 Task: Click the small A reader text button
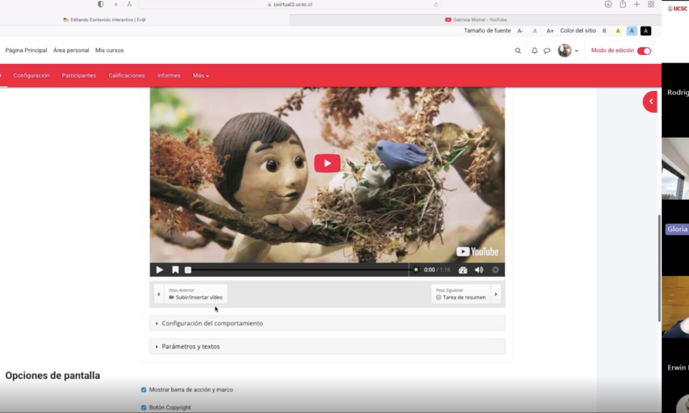point(116,4)
